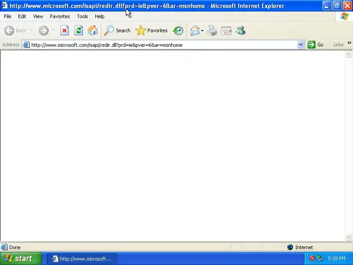Click the Windows flag logo throbber
Screen dimensions: 353x265
coord(344,16)
